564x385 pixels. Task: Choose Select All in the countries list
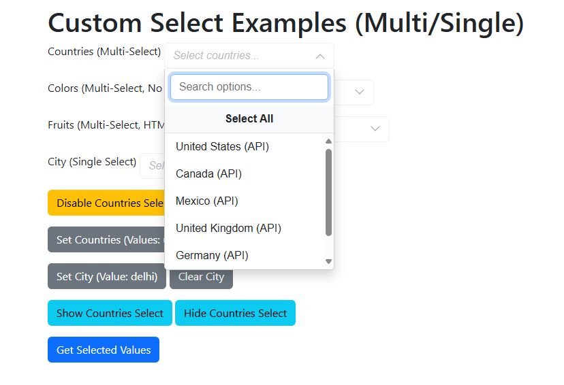pyautogui.click(x=249, y=118)
